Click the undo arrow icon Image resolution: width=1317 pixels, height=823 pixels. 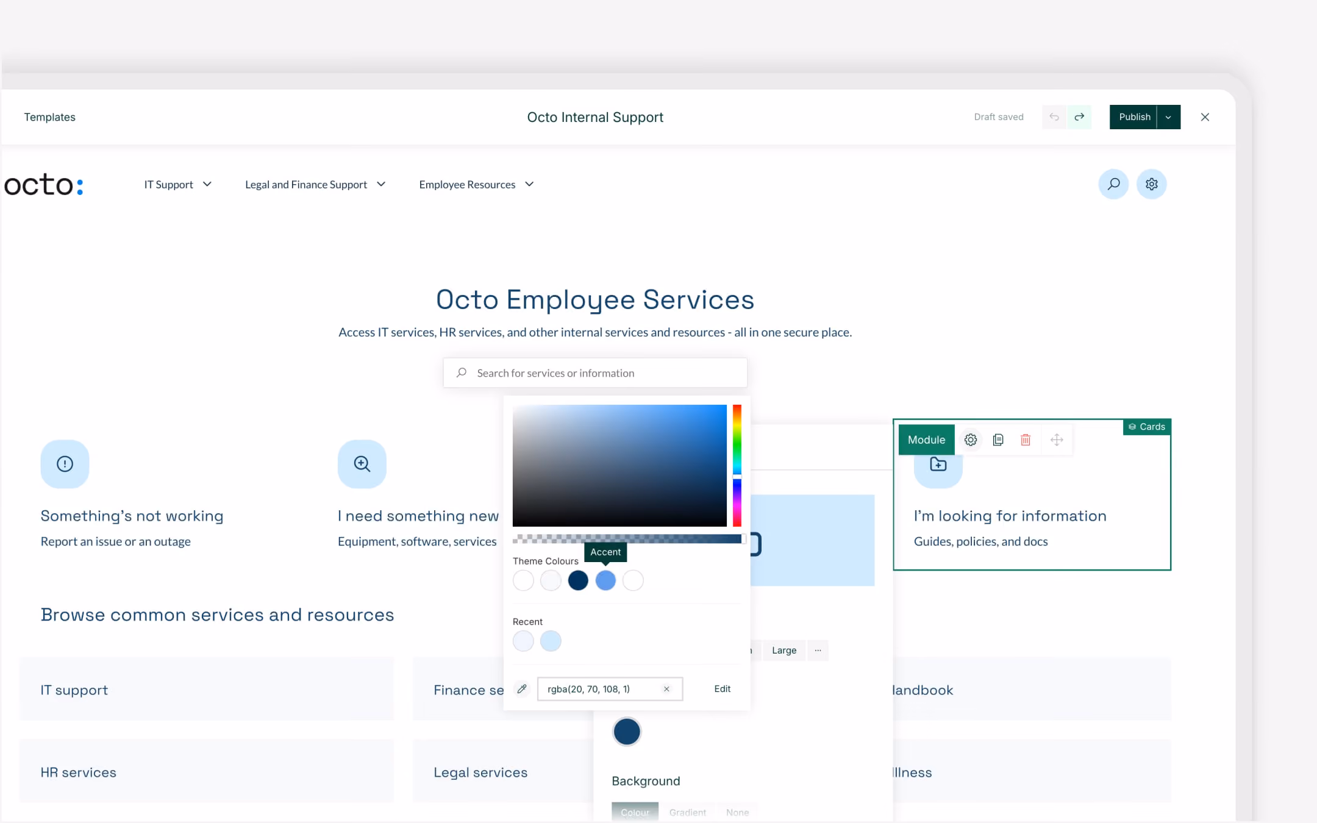(1054, 117)
